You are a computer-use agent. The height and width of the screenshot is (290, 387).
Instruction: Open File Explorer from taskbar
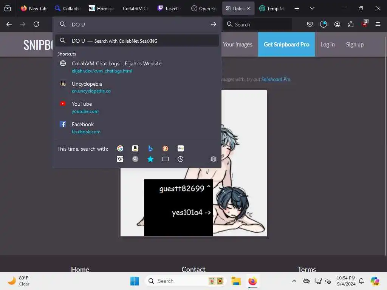[236, 281]
